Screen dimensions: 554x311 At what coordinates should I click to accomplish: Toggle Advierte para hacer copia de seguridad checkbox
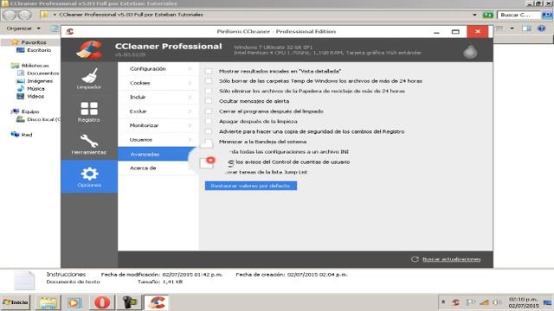pos(209,131)
